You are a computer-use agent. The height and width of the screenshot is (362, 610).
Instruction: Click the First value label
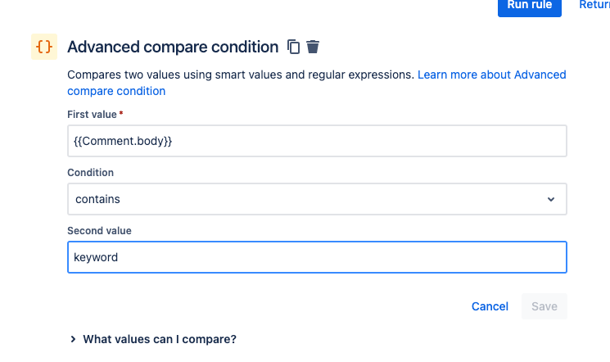pos(92,115)
